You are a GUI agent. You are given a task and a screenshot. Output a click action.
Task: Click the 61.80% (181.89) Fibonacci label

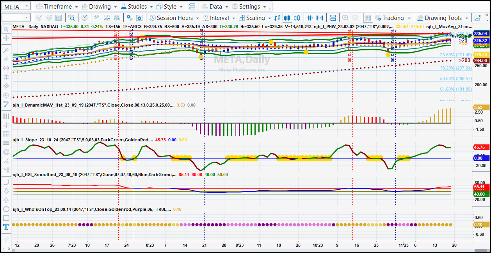[x=456, y=89]
